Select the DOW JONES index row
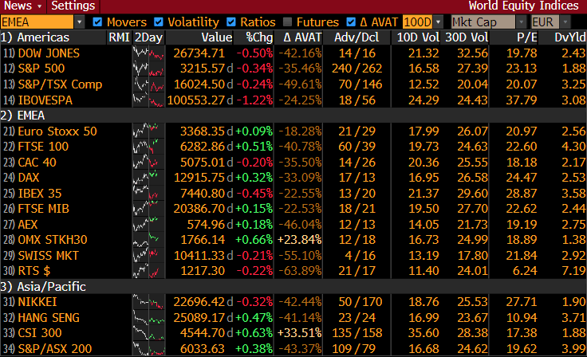 click(x=293, y=53)
